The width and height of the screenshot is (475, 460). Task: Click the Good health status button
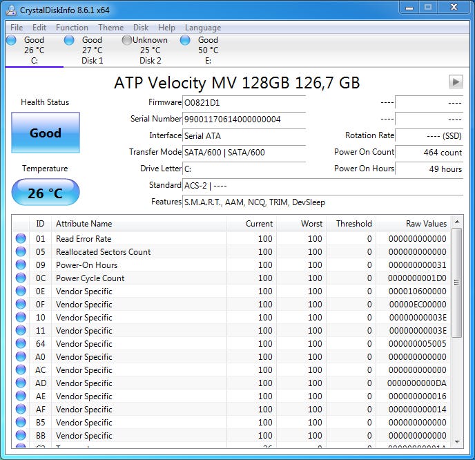coord(46,133)
